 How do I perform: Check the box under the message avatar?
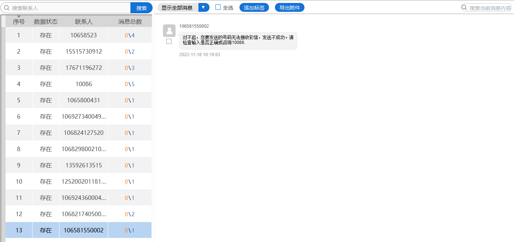click(169, 41)
